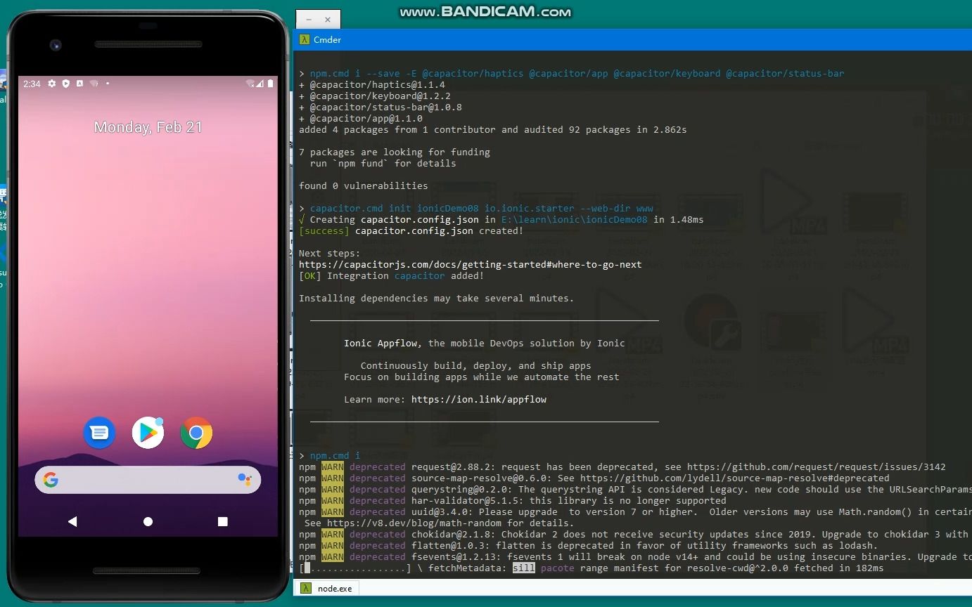Tap the Play Protect shield status icon
Image resolution: width=972 pixels, height=607 pixels.
65,84
